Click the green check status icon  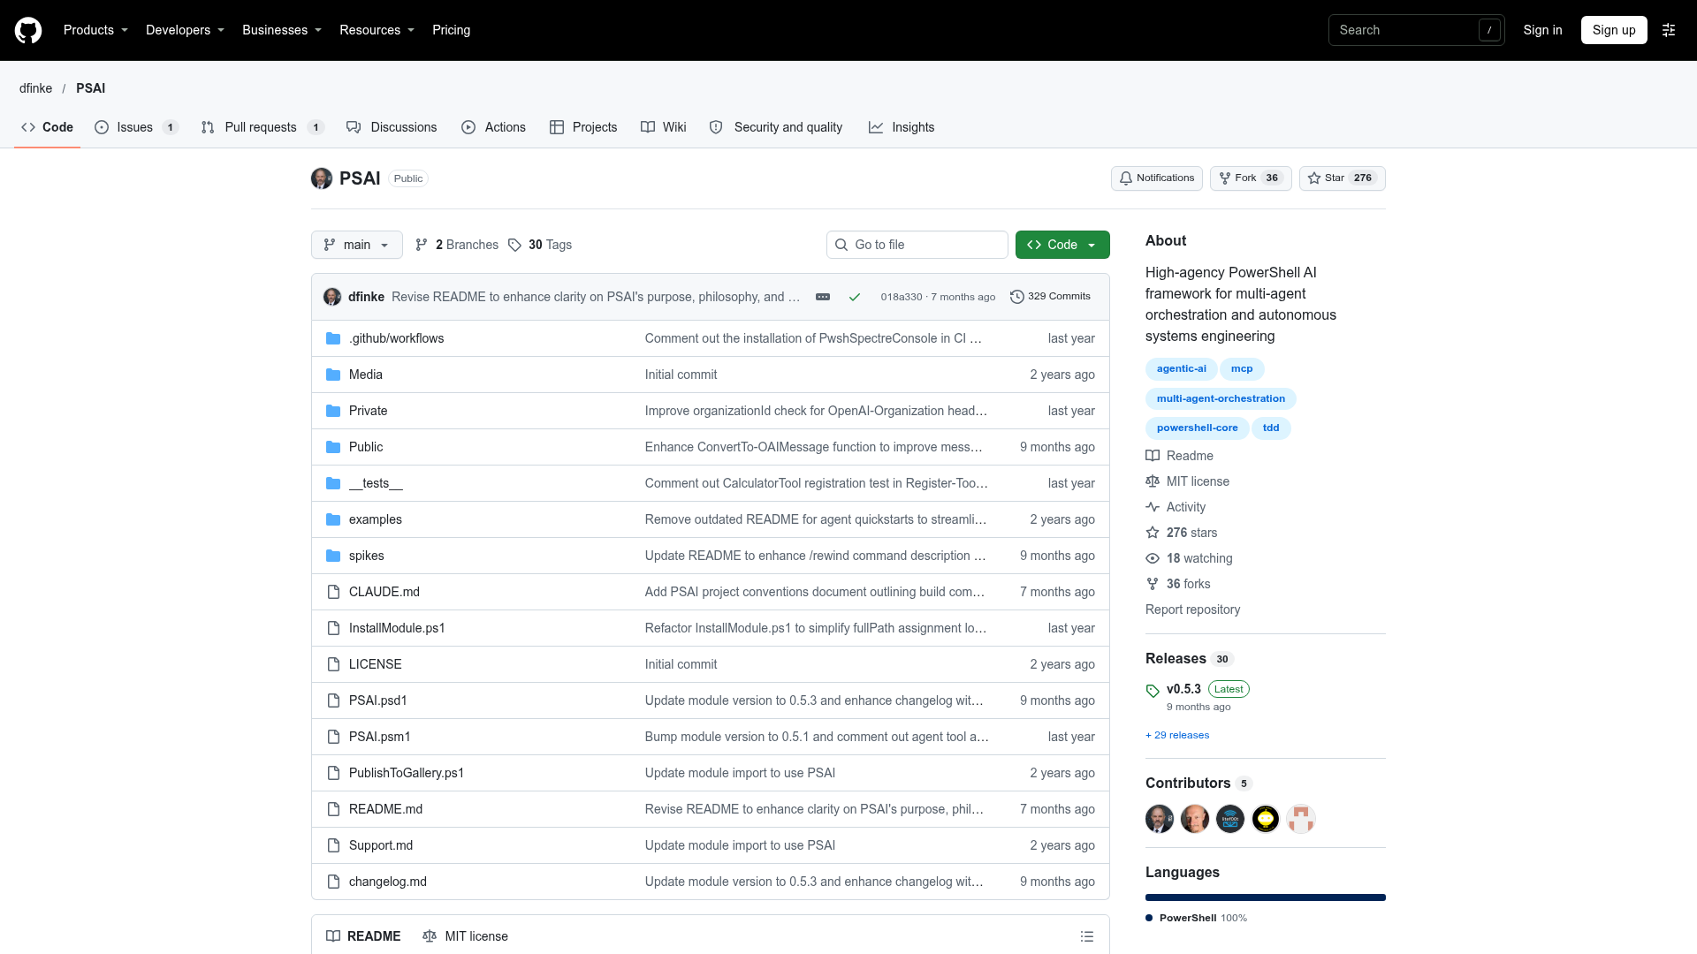coord(855,297)
